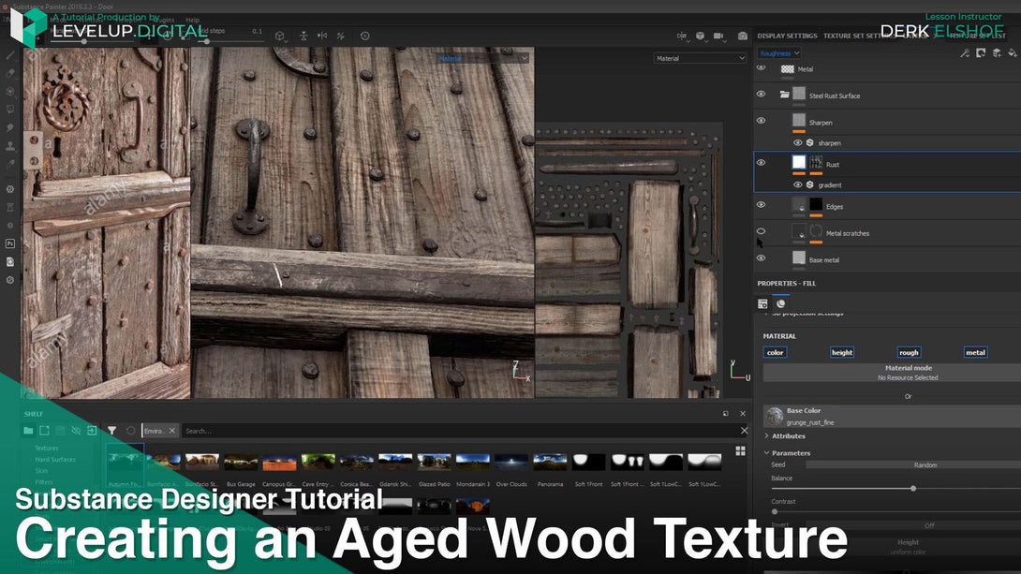Viewport: 1021px width, 574px height.
Task: Select the Edges layer black mask thumbnail
Action: pyautogui.click(x=816, y=205)
